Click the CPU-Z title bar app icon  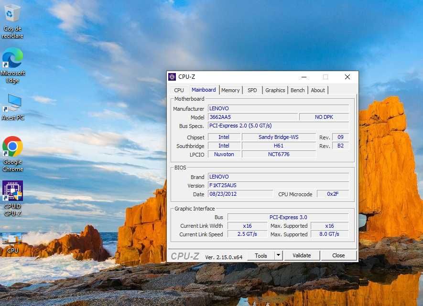(172, 77)
